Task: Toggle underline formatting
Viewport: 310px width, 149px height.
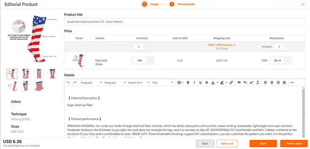Action: 200,83
